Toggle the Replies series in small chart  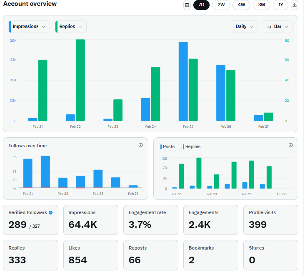pyautogui.click(x=192, y=146)
